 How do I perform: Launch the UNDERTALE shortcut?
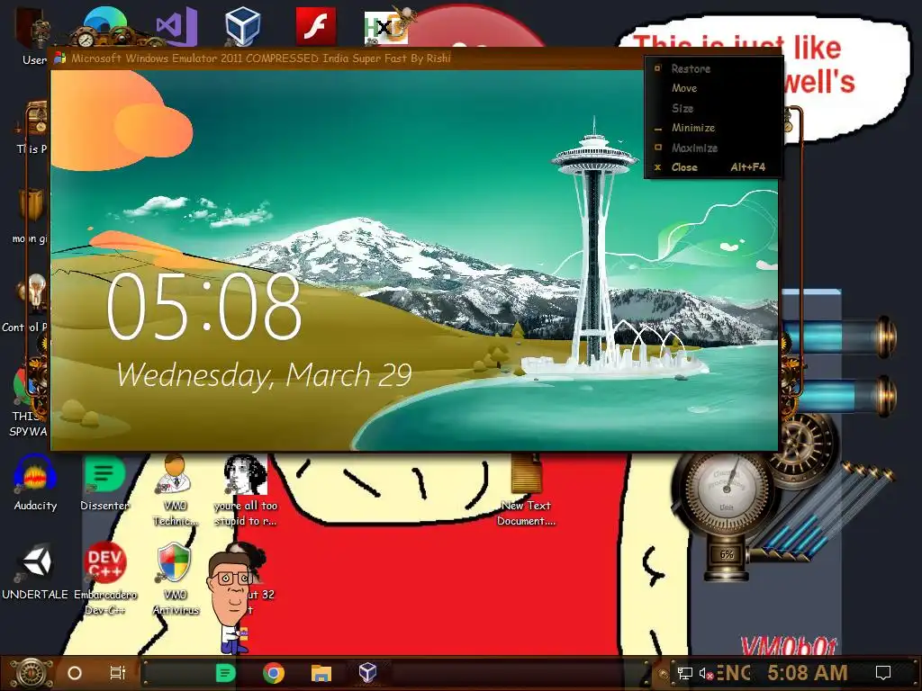point(35,572)
